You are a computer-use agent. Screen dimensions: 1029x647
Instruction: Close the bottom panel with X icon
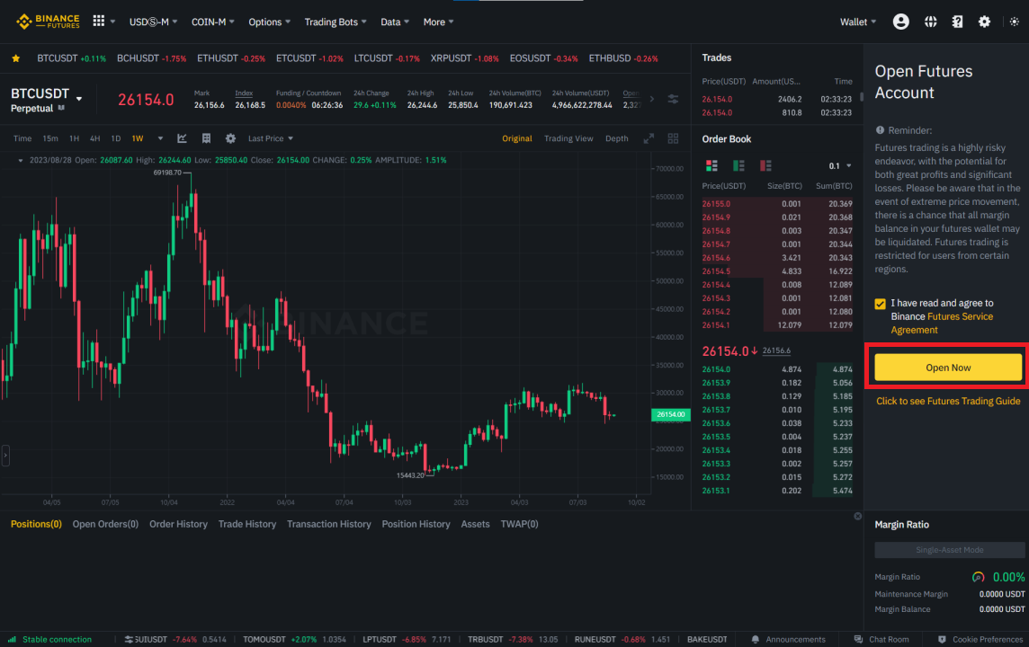point(857,517)
